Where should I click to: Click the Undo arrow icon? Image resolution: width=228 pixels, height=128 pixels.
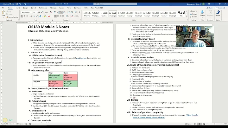pos(20,4)
